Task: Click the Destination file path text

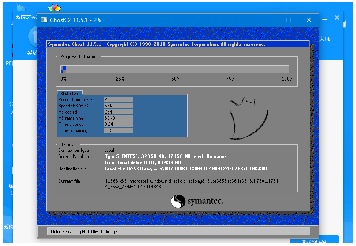Action: pos(185,169)
